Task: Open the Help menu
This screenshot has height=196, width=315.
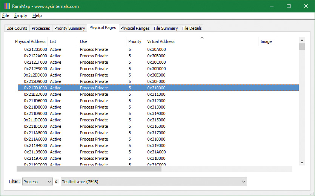Action: (37, 15)
